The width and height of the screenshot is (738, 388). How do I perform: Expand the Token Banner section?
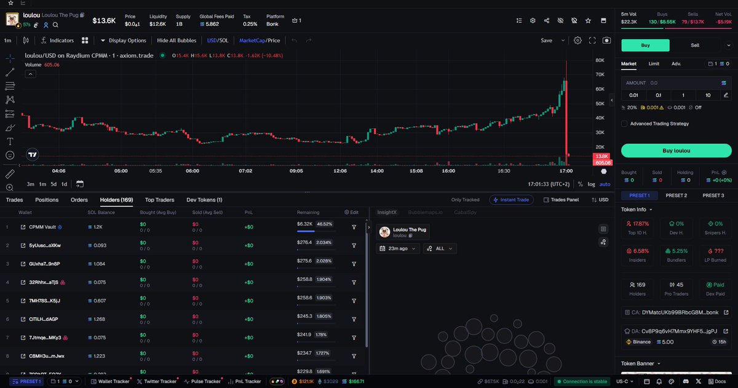click(x=640, y=363)
